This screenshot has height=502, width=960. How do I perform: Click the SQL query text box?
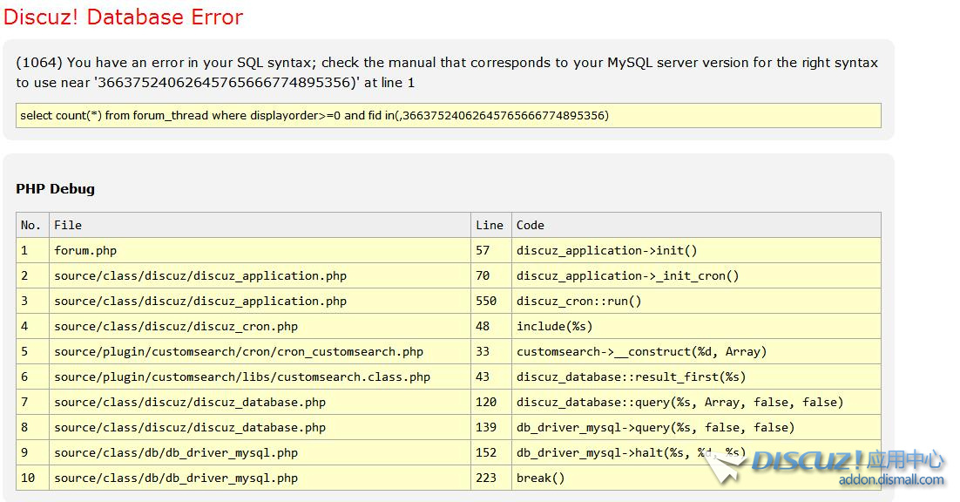[448, 115]
